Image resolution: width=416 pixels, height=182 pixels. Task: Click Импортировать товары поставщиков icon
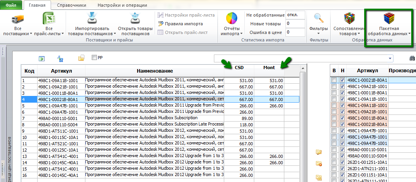coord(93,19)
